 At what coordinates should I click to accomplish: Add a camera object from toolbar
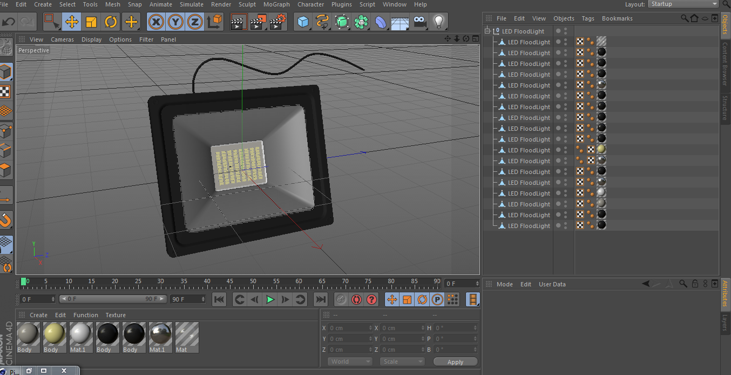point(419,22)
